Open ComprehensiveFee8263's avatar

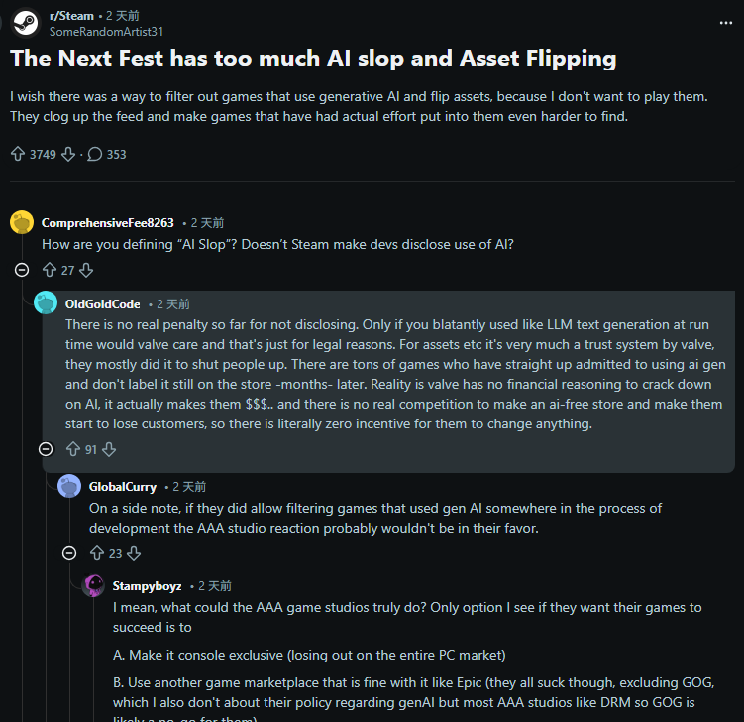pos(22,222)
